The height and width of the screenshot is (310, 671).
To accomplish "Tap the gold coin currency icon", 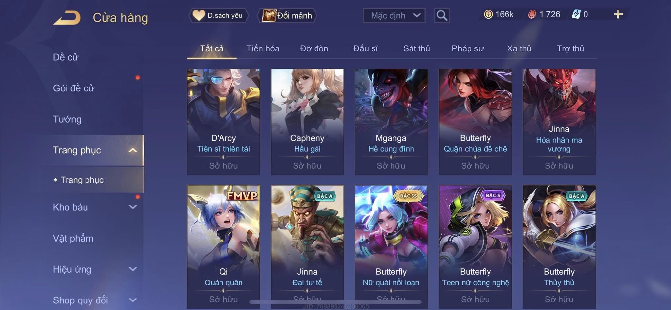I will (488, 14).
